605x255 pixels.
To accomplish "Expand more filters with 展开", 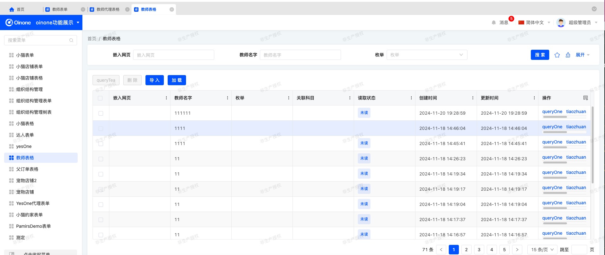I will point(582,55).
